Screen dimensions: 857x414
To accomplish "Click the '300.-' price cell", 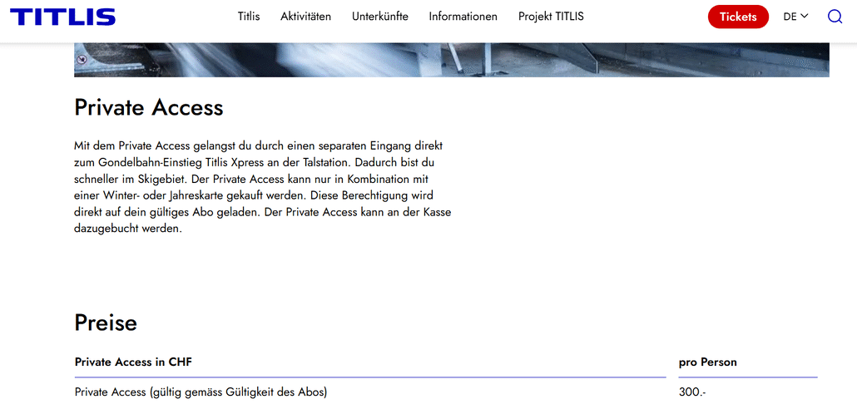I will point(692,392).
